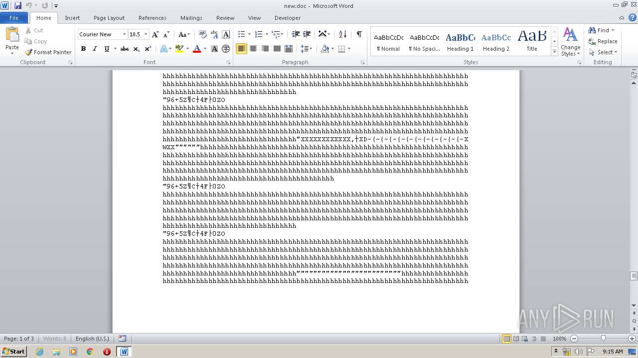Switch to Full Screen Reading view icon

[515, 339]
